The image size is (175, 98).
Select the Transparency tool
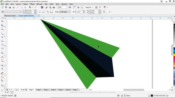pos(2,69)
